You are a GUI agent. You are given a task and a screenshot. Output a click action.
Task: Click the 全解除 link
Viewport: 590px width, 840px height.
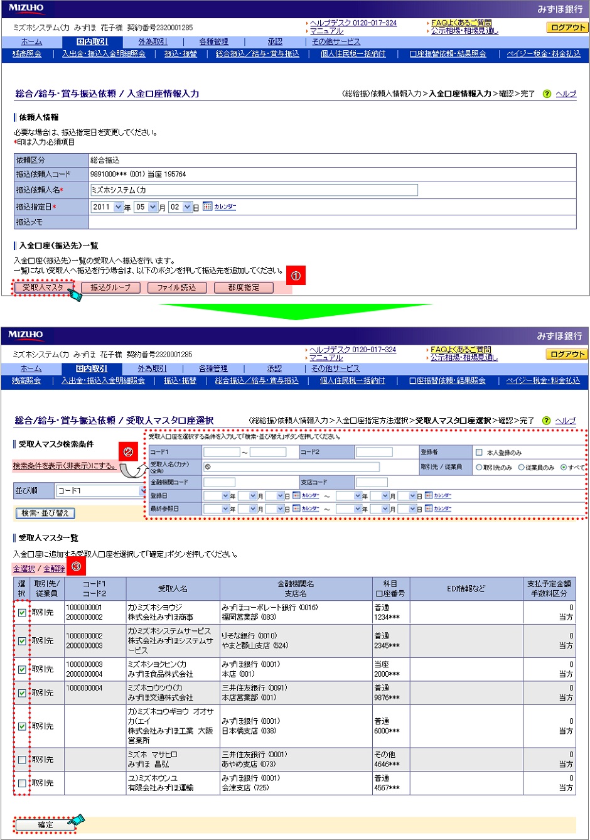click(x=54, y=569)
